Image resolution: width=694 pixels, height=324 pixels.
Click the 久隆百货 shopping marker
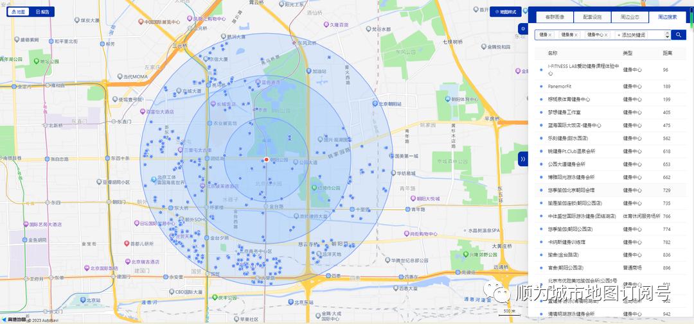(326, 25)
